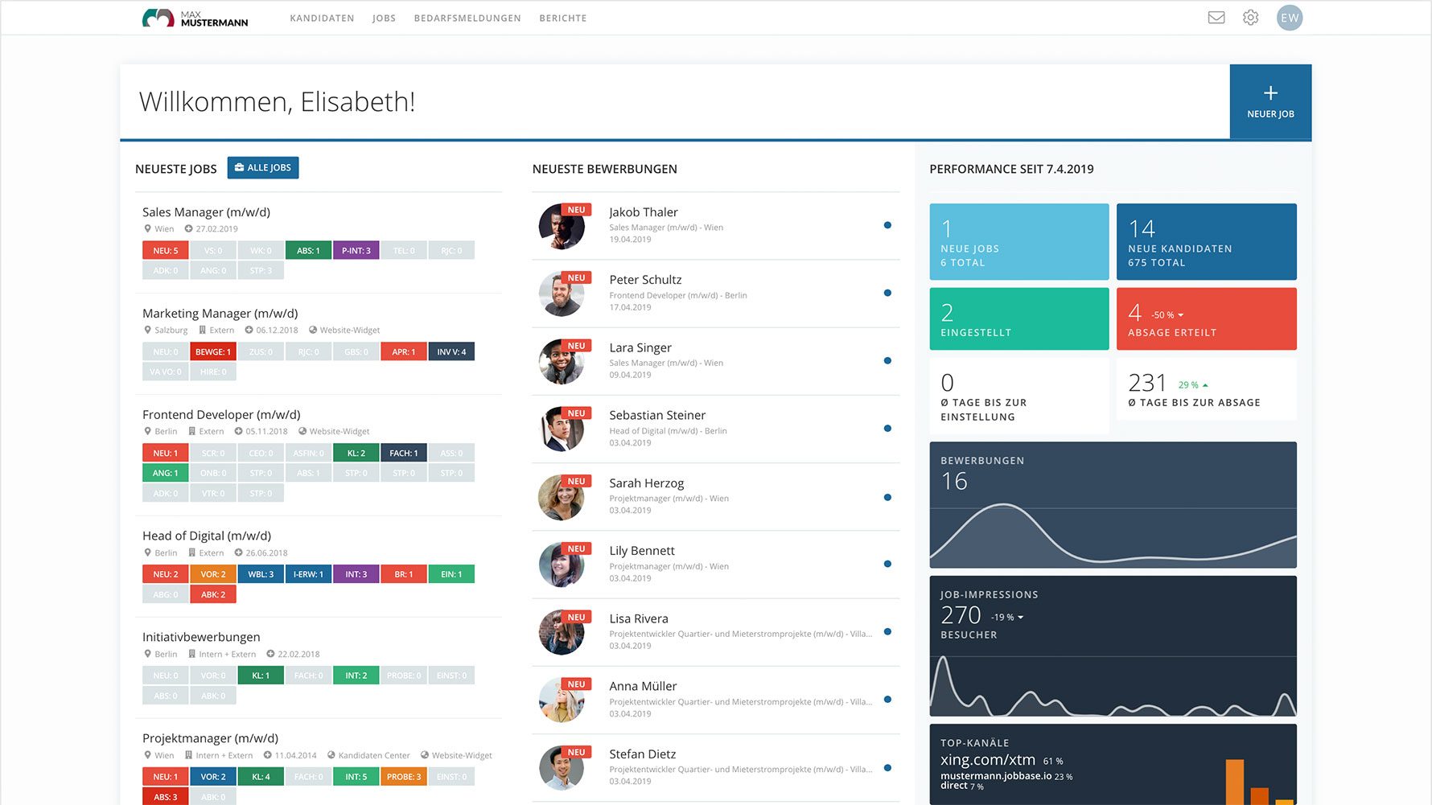Click Peter Schultz's profile photo
This screenshot has width=1432, height=805.
coord(562,294)
